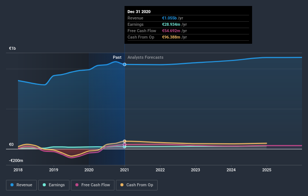Click the Earnings row label in tooltip
The image size is (308, 196).
135,24
